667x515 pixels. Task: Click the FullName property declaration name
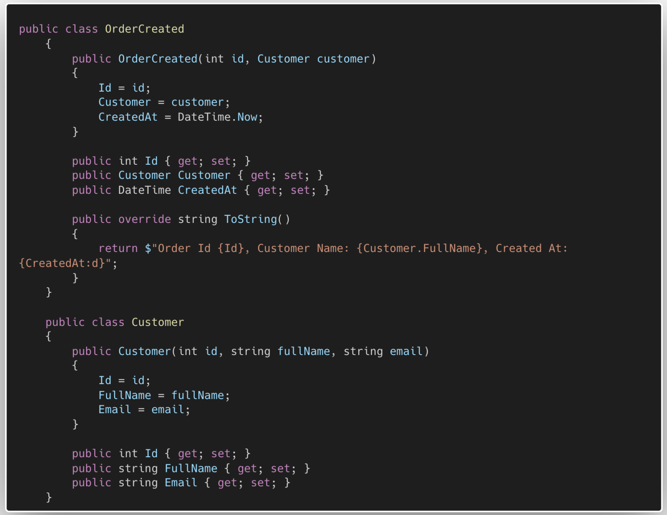click(x=191, y=468)
